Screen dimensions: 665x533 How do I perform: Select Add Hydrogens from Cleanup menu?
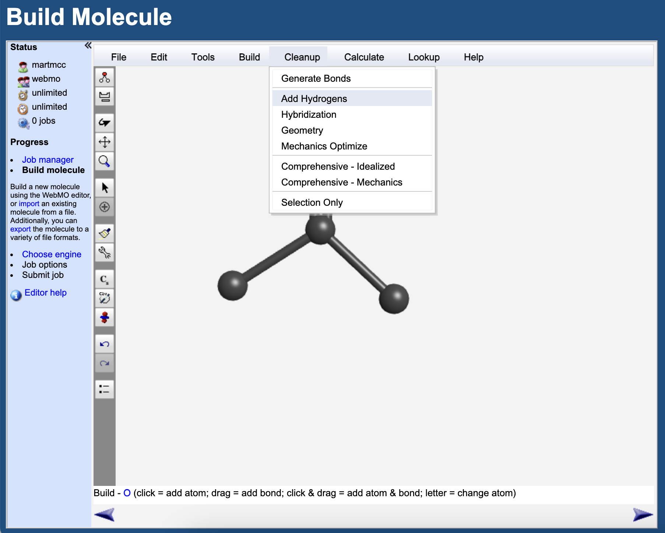pos(314,99)
